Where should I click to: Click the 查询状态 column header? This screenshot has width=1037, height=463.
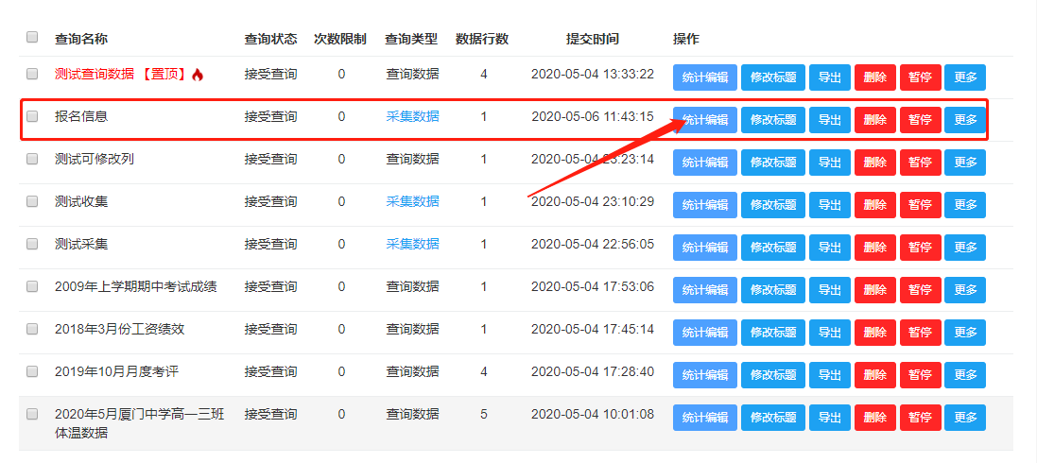coord(270,39)
